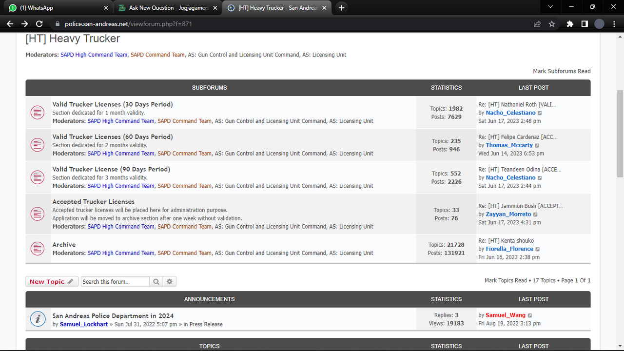The width and height of the screenshot is (624, 351).
Task: View latest post icon next to Samuel_Wang
Action: coord(530,315)
